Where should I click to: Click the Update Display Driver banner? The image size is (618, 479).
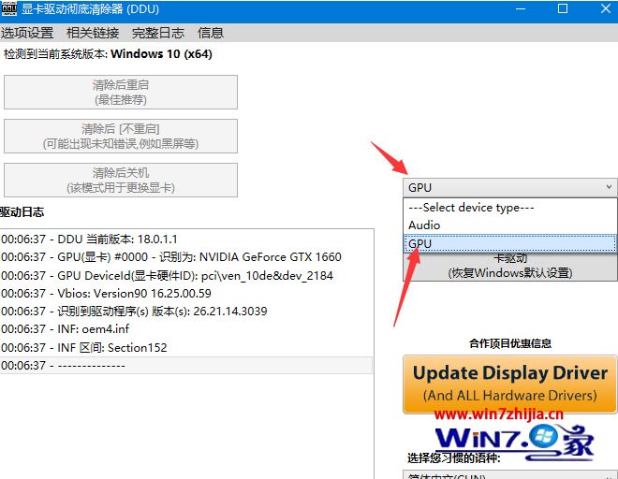tap(510, 385)
